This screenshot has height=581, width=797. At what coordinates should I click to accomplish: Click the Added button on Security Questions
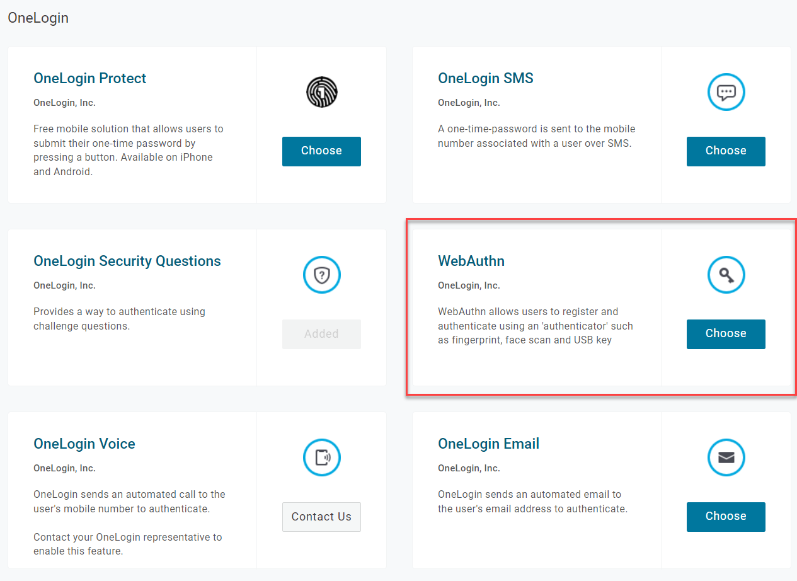[x=321, y=334]
